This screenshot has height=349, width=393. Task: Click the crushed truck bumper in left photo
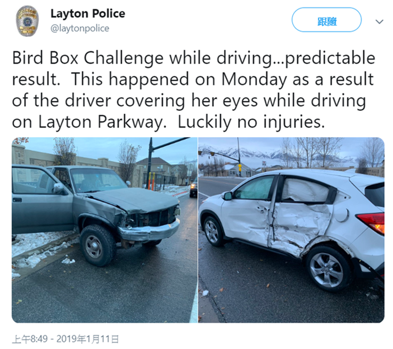(x=149, y=230)
